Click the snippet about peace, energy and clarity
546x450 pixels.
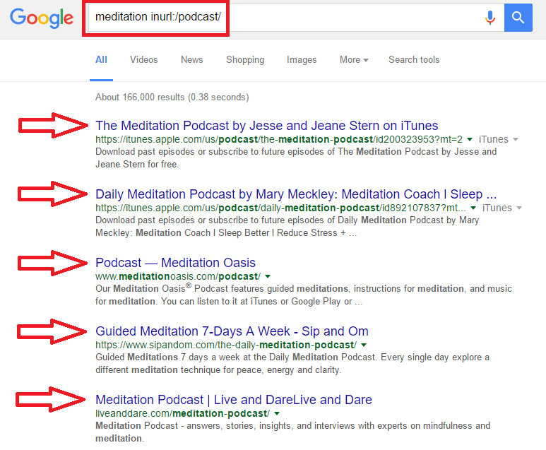coord(292,363)
